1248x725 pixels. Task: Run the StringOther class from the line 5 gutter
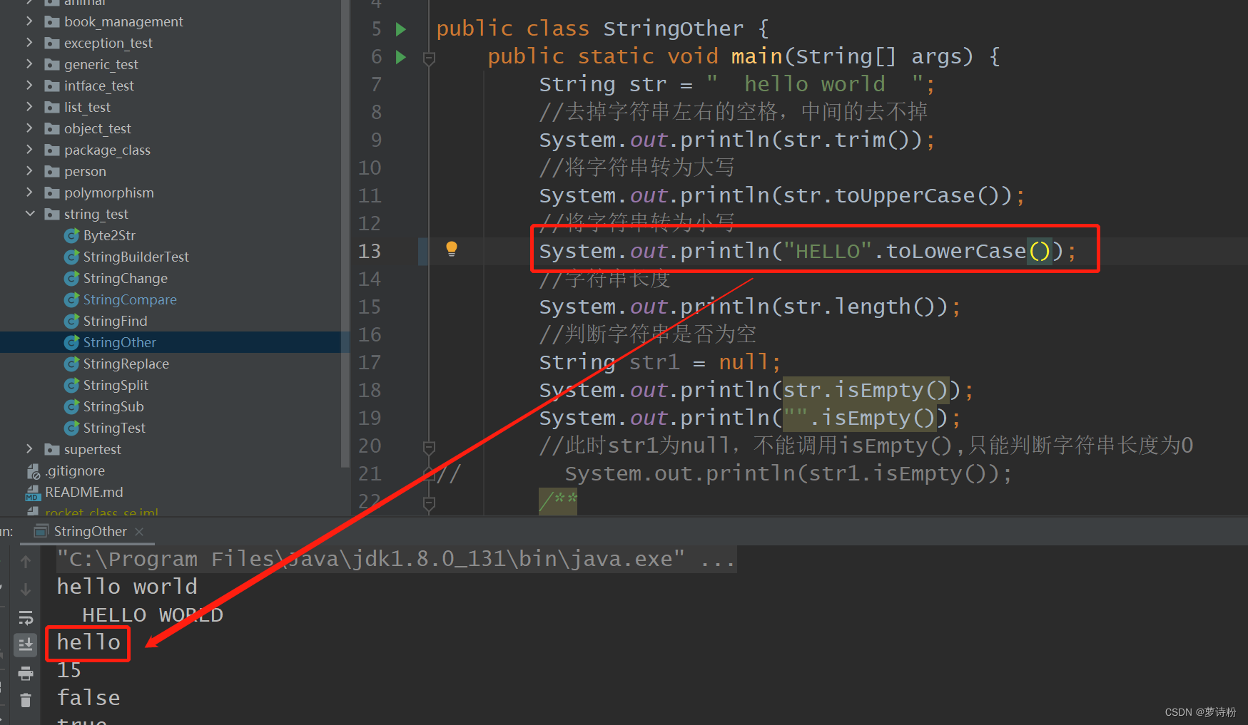pos(401,29)
